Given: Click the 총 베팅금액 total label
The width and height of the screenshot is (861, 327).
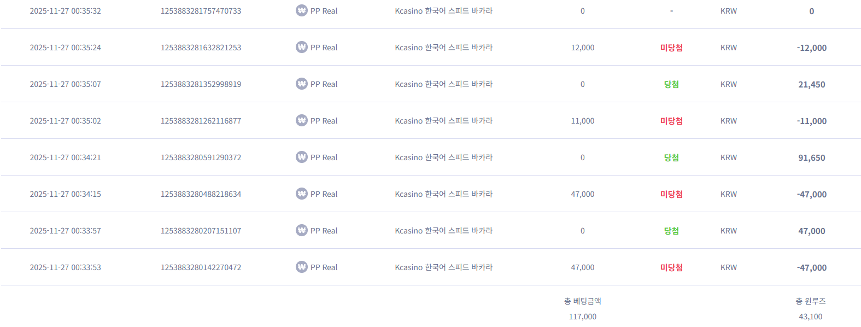Looking at the screenshot, I should click(582, 301).
